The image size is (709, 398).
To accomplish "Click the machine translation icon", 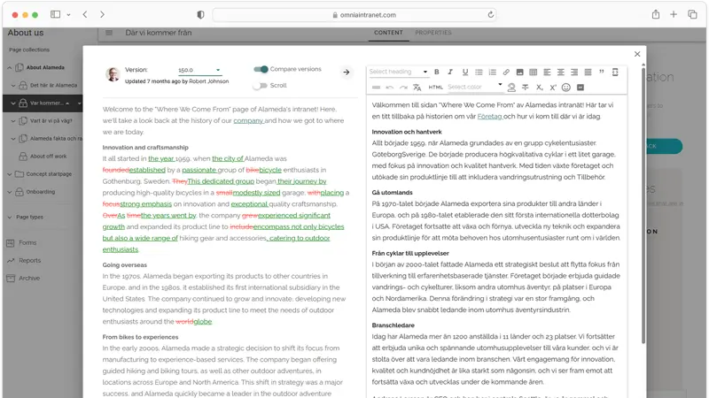I will (417, 87).
